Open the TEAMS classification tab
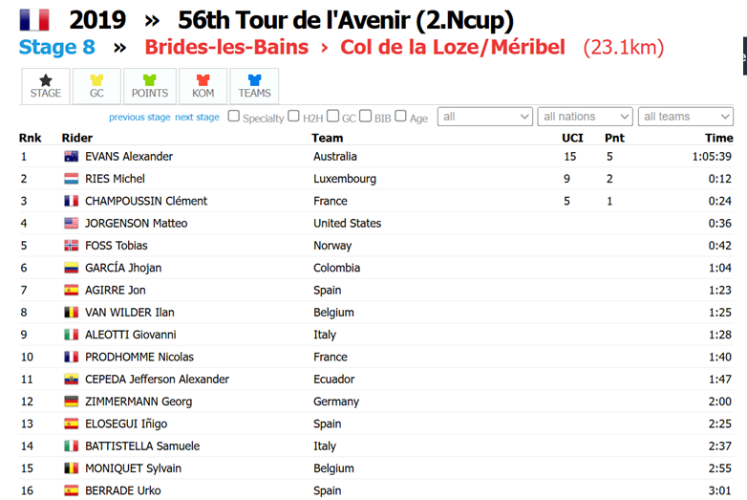This screenshot has height=500, width=747. pos(254,86)
